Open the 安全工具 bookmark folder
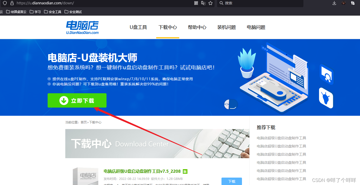360x185 pixels. [53, 12]
